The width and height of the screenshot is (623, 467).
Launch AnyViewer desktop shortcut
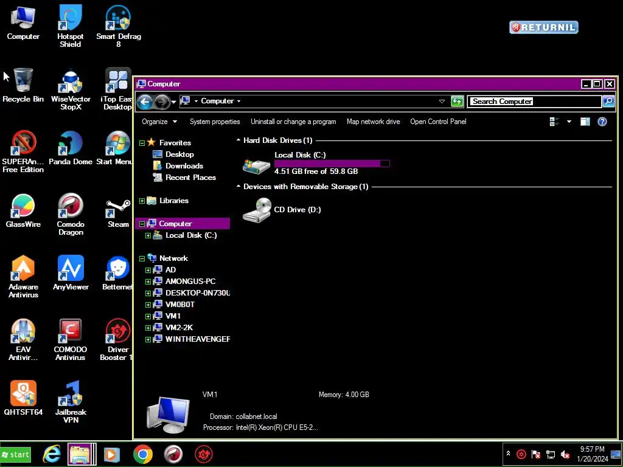pyautogui.click(x=71, y=273)
